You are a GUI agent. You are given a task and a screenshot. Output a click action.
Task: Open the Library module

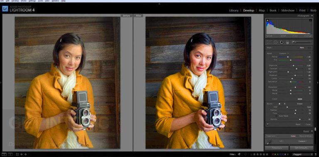coord(233,10)
